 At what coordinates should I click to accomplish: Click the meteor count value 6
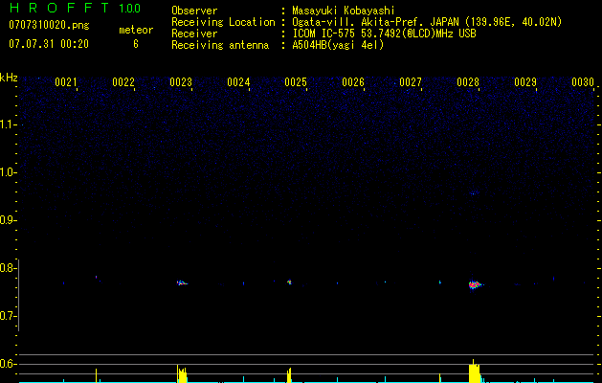click(x=136, y=44)
